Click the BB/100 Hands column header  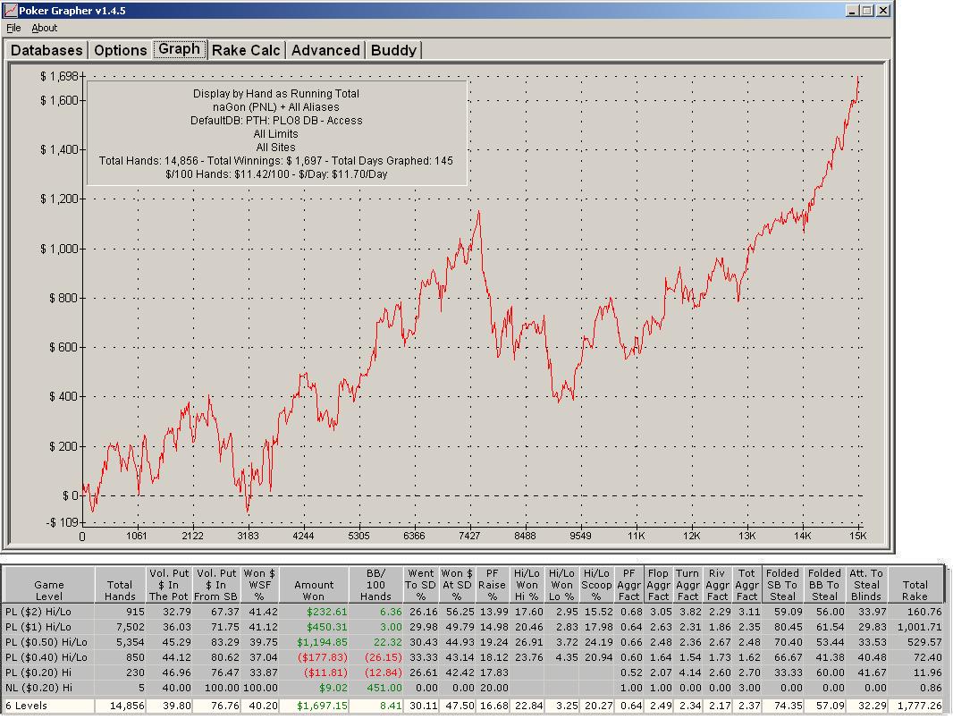pos(375,585)
